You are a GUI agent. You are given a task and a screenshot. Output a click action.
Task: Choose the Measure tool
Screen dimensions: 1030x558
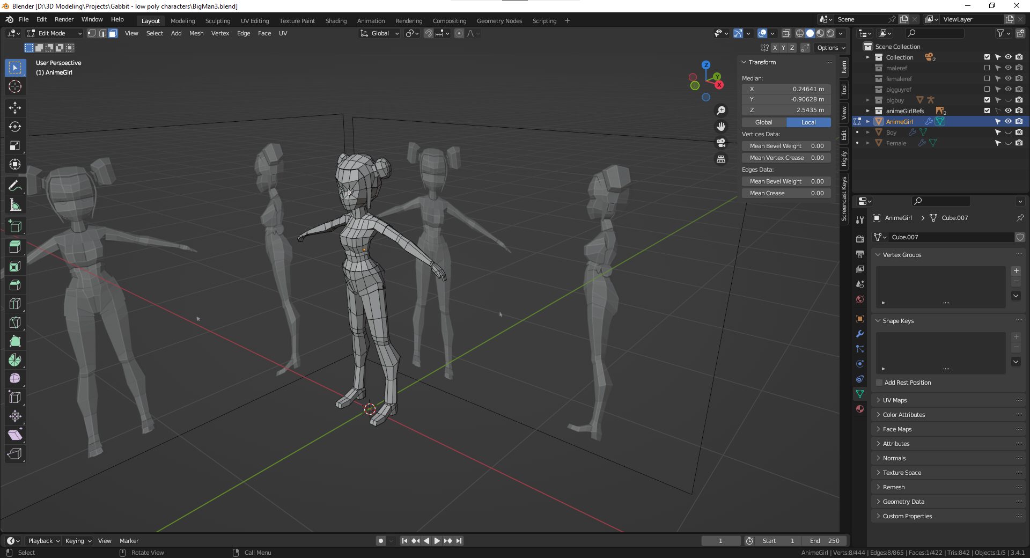pyautogui.click(x=15, y=205)
